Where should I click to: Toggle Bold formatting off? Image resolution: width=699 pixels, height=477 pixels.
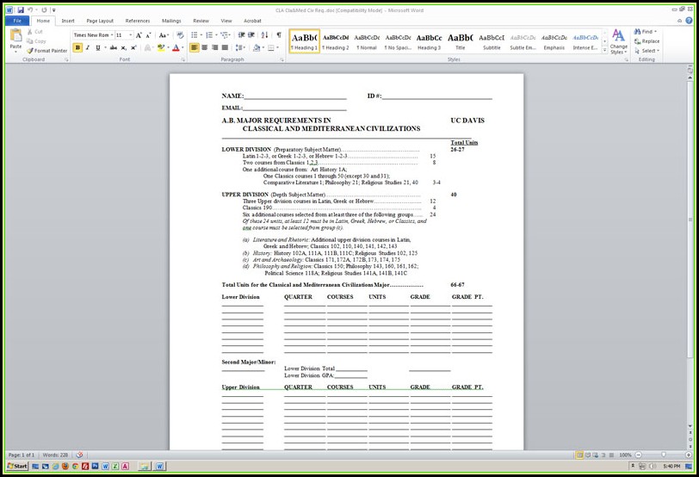click(x=77, y=48)
